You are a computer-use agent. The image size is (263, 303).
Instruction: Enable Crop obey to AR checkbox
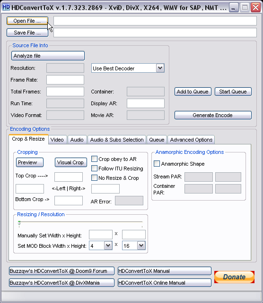coord(94,159)
